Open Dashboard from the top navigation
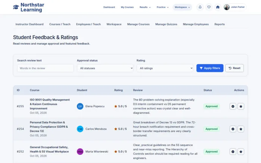The image size is (261, 163). [x=109, y=7]
